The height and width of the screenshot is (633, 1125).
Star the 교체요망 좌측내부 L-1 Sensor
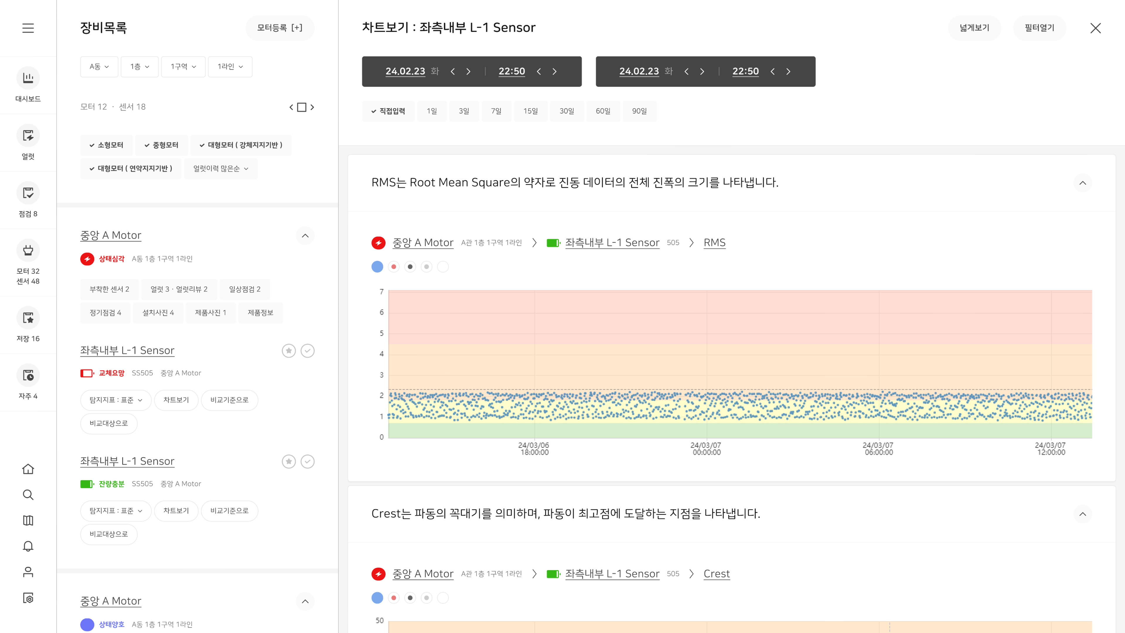289,351
